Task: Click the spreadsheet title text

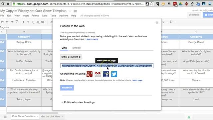Action: [33, 11]
